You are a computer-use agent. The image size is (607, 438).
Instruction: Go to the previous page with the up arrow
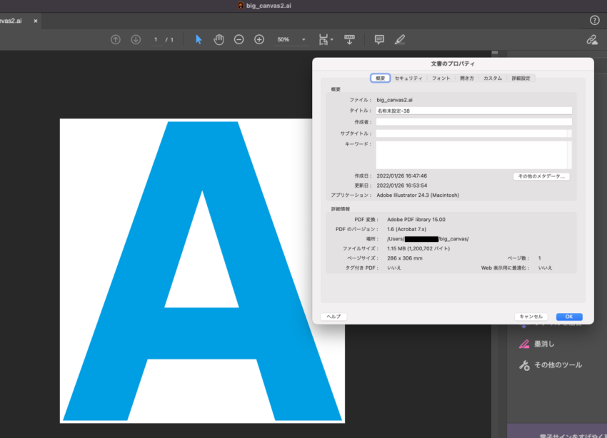[116, 40]
